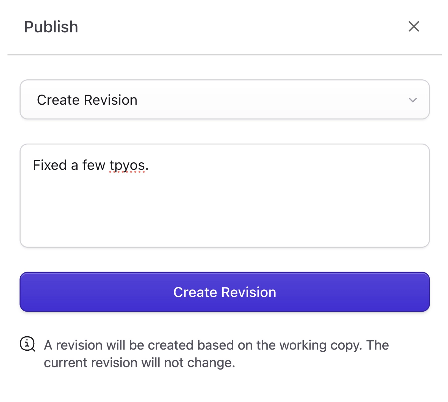Open the Create Revision publish mode dropdown
Viewport: 448px width, 402px height.
224,100
